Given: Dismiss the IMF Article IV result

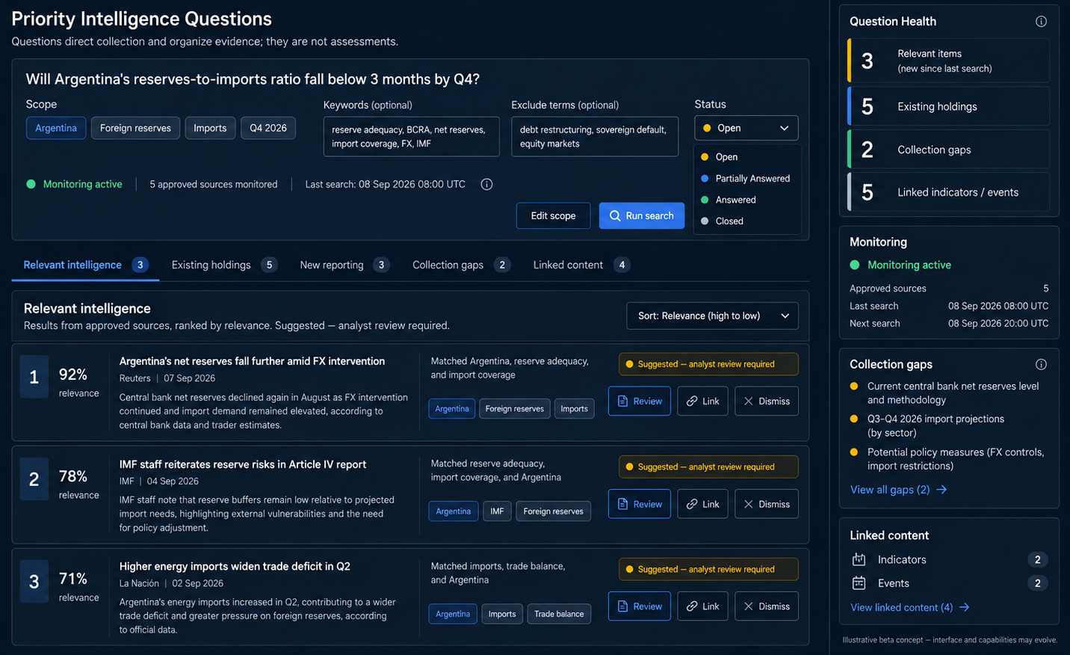Looking at the screenshot, I should pos(767,504).
